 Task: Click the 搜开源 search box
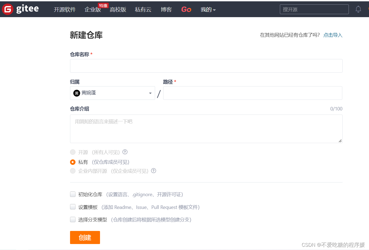314,9
